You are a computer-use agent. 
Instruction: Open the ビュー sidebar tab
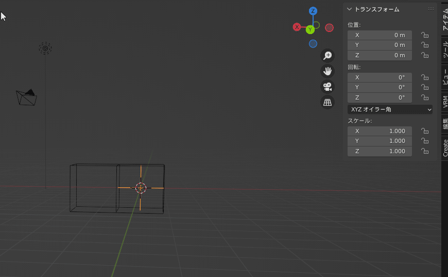coord(445,77)
